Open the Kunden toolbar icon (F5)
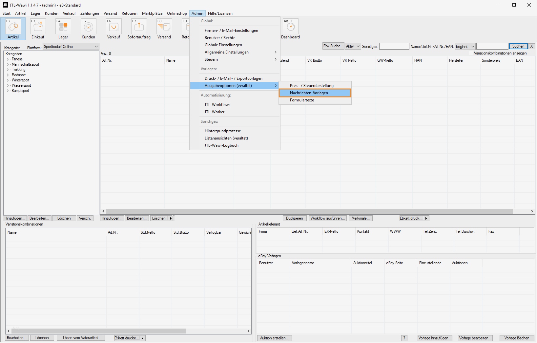The image size is (537, 343). 89,29
